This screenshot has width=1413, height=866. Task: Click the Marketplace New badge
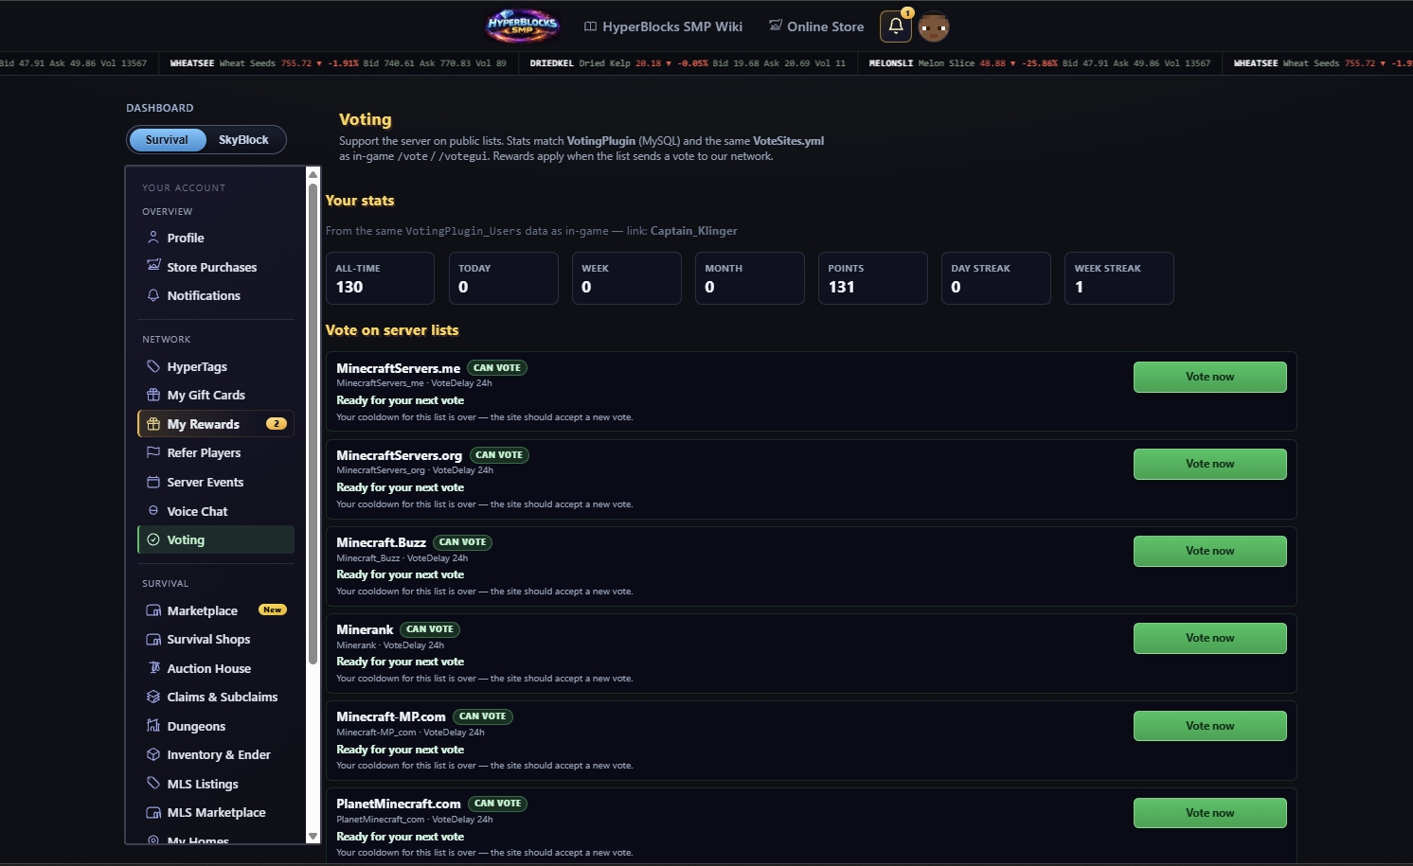[x=273, y=610]
